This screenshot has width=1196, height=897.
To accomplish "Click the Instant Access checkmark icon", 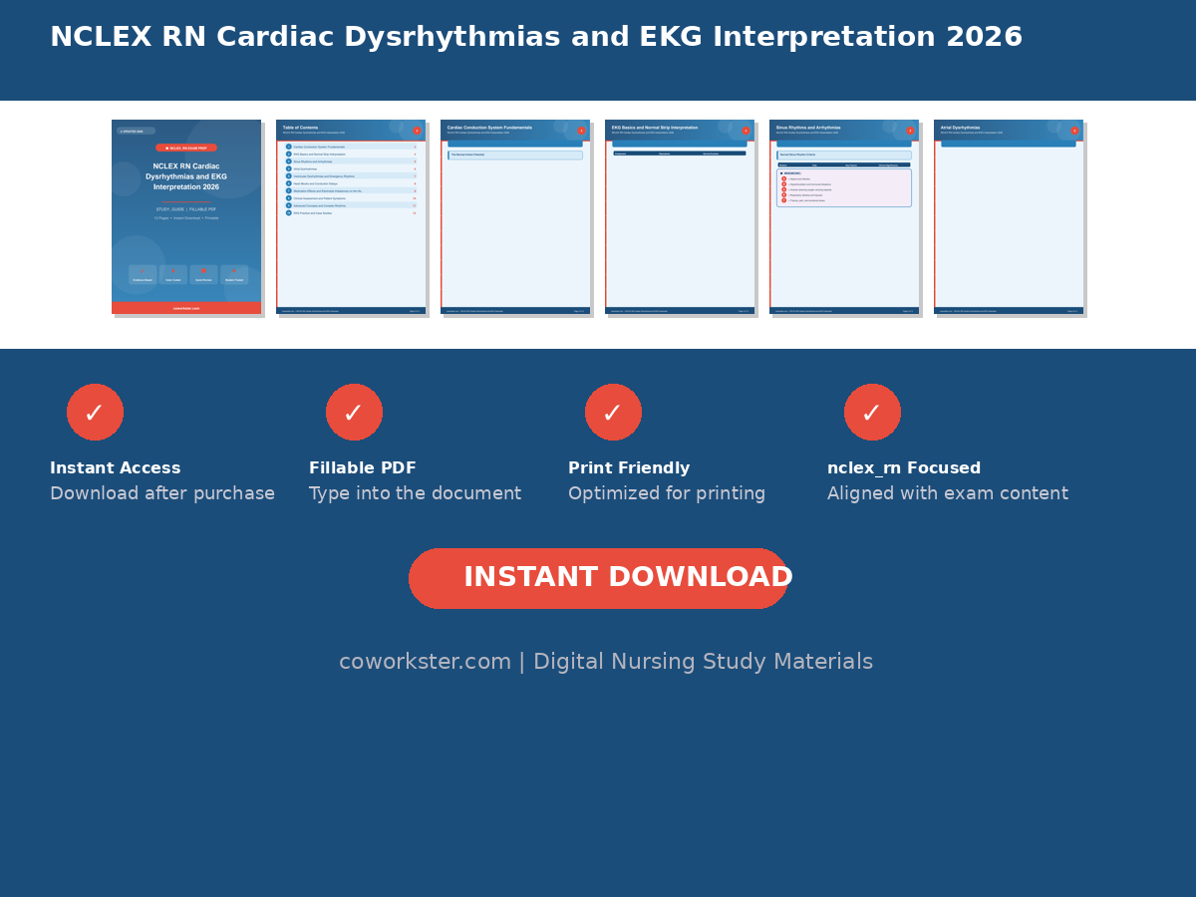I will pos(95,412).
